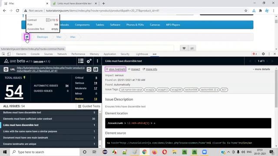The height and width of the screenshot is (156, 278).
Task: Open Phones & PDAs menu
Action: 135,25
